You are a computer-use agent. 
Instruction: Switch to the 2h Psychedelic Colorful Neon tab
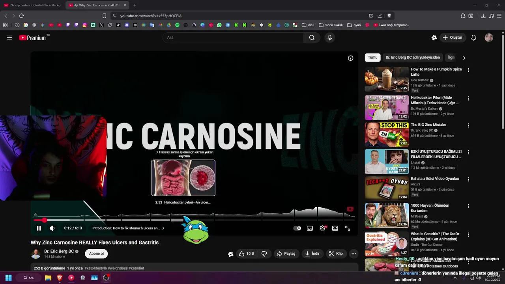pos(33,5)
